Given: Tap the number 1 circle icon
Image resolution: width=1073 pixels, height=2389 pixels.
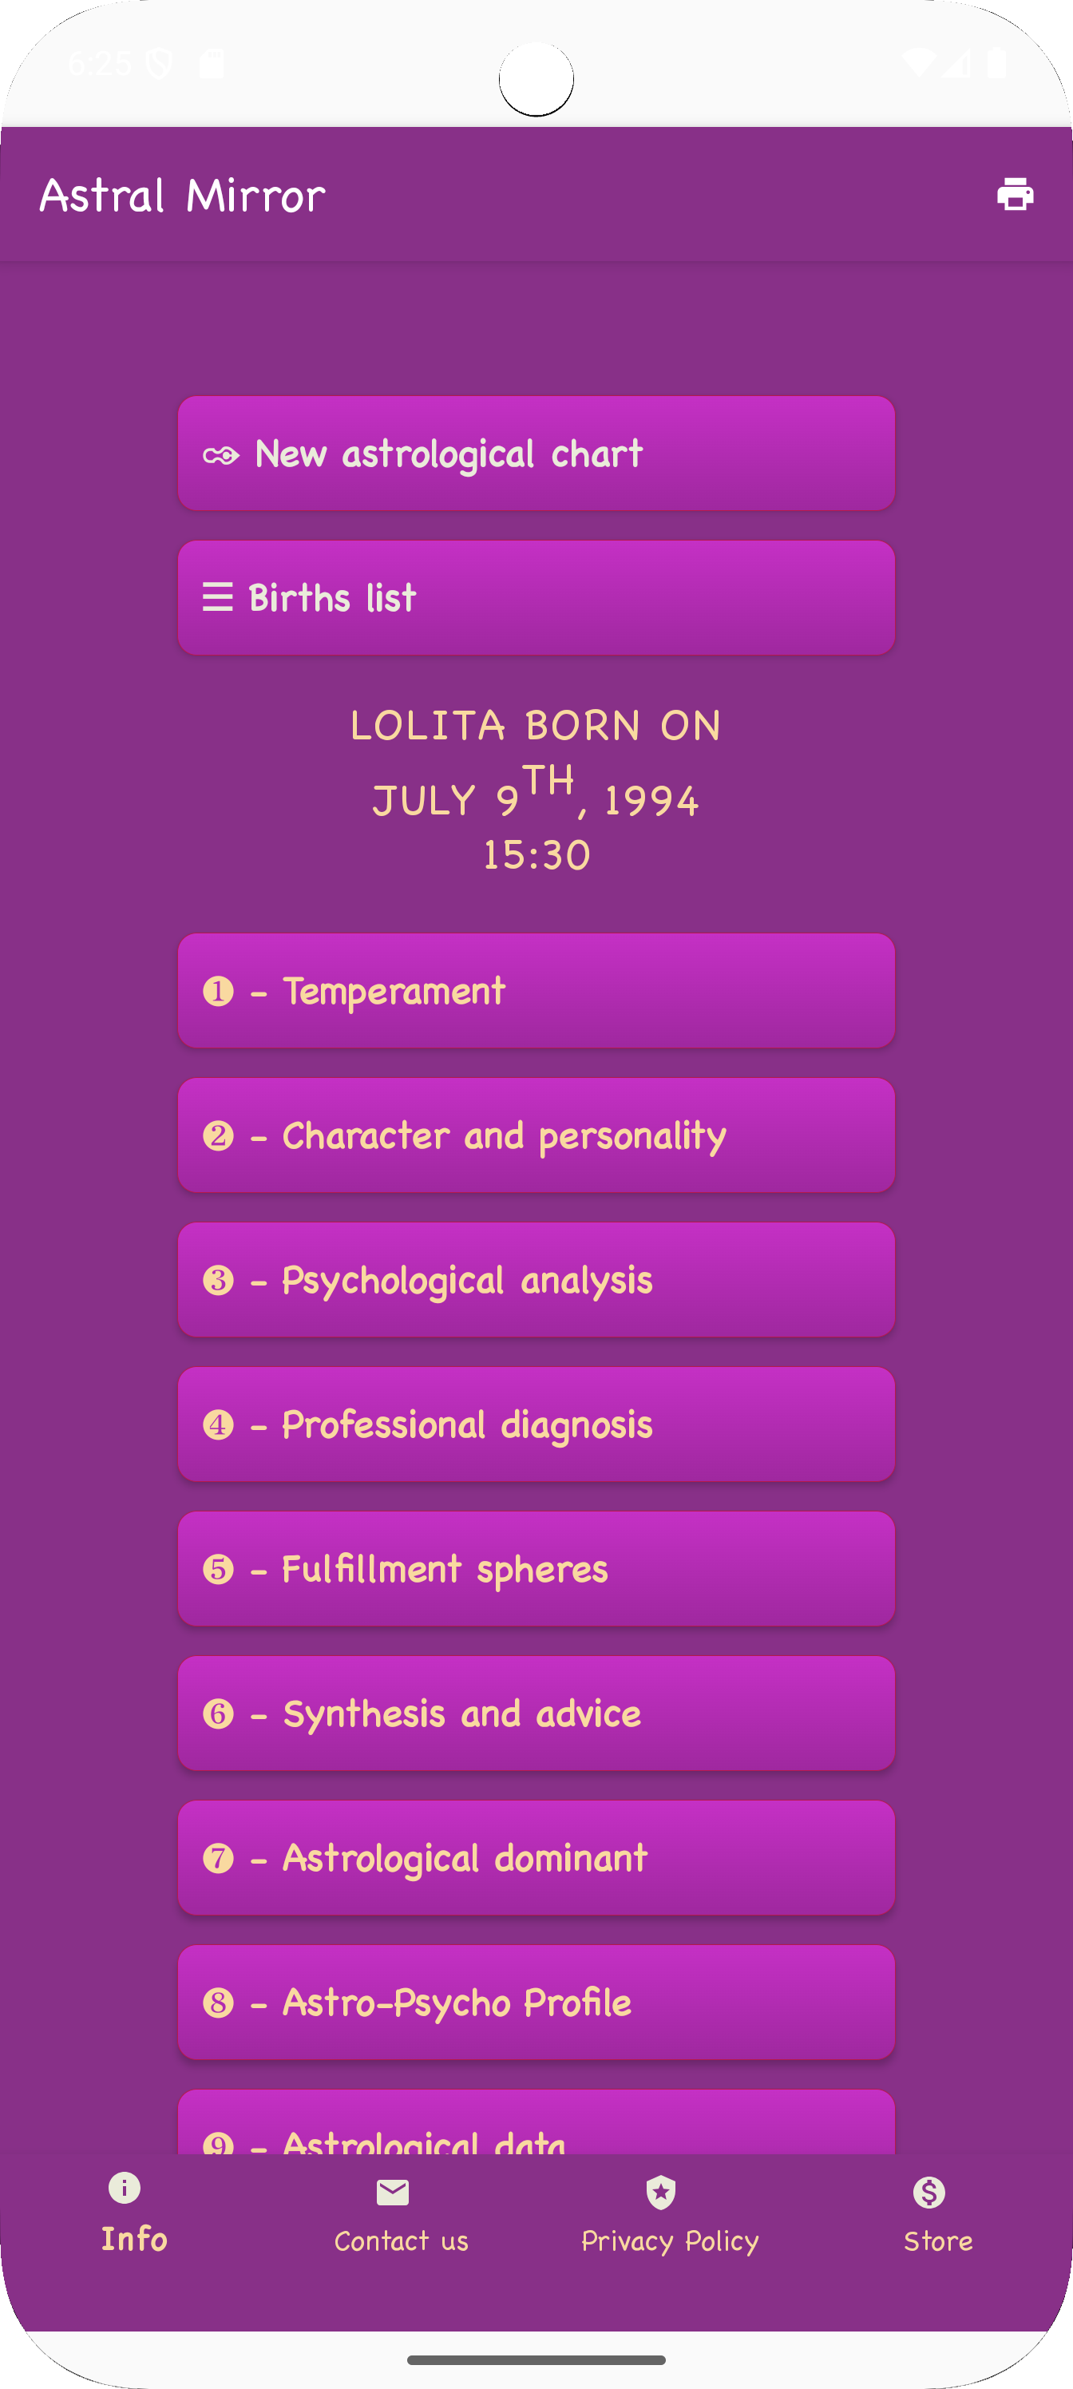Looking at the screenshot, I should tap(218, 992).
